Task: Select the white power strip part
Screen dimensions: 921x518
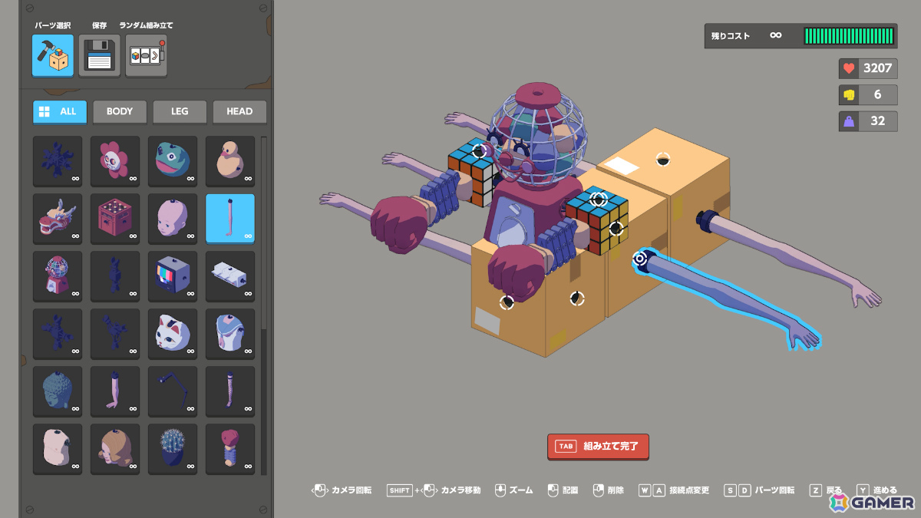Action: (x=230, y=276)
